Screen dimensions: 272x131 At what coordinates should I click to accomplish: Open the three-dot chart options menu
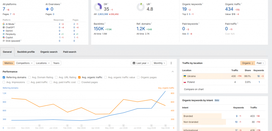tap(171, 63)
